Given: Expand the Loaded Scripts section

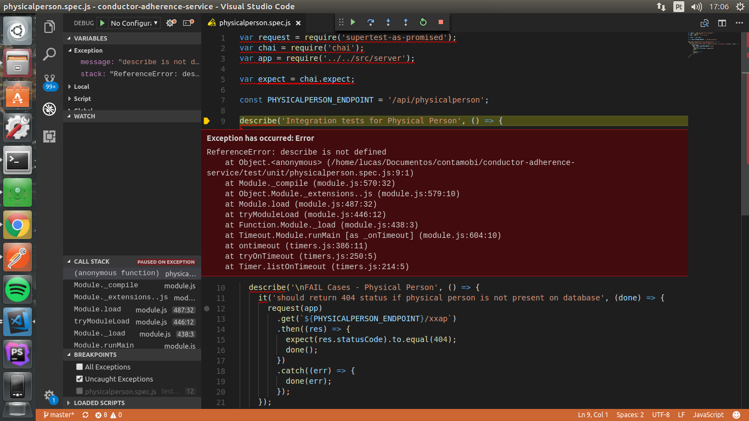Looking at the screenshot, I should (99, 403).
